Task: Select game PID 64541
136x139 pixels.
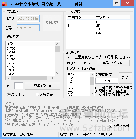Action: pos(11,52)
